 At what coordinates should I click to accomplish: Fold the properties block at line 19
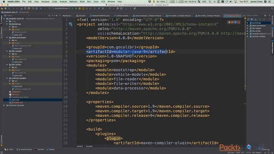coord(76,102)
